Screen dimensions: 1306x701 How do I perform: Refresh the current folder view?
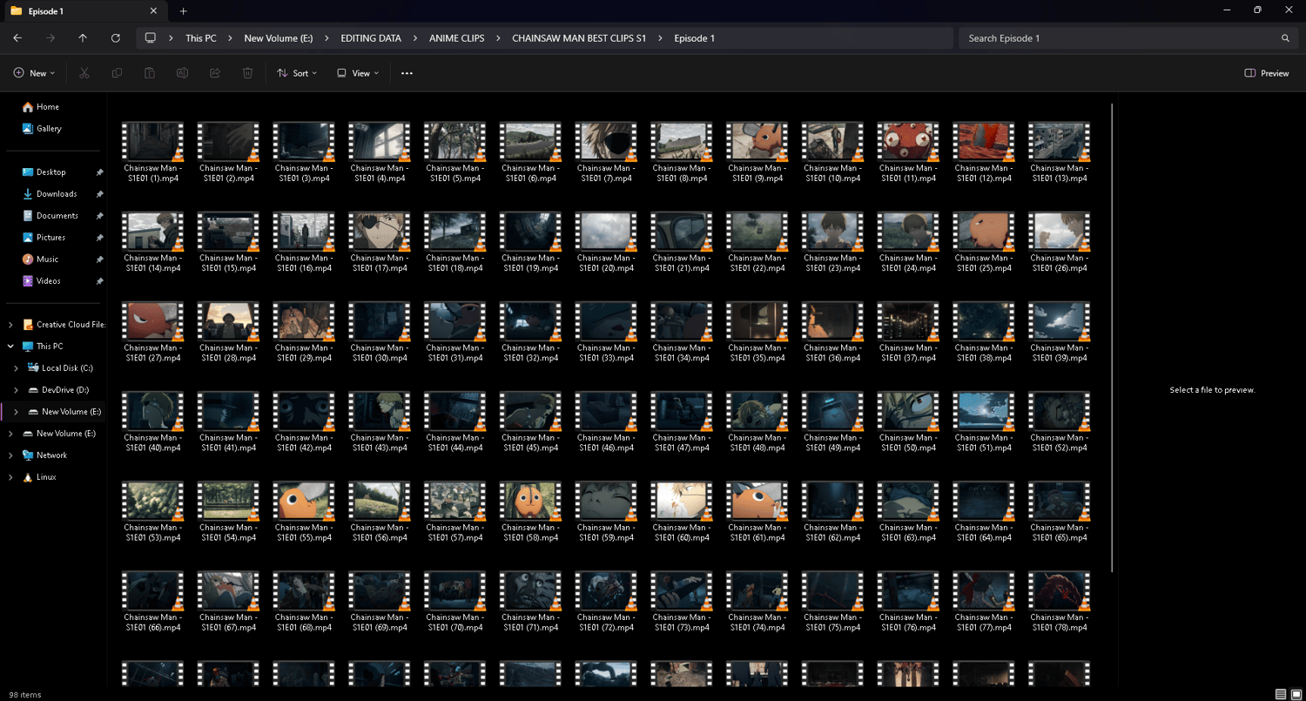tap(116, 38)
